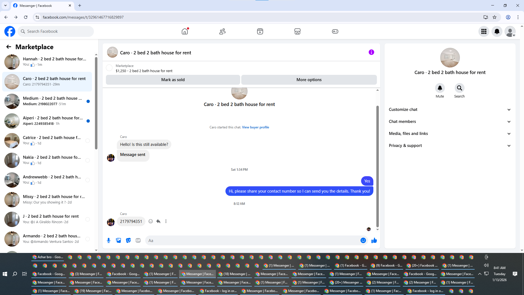Open the conversation information purple icon

[x=371, y=52]
